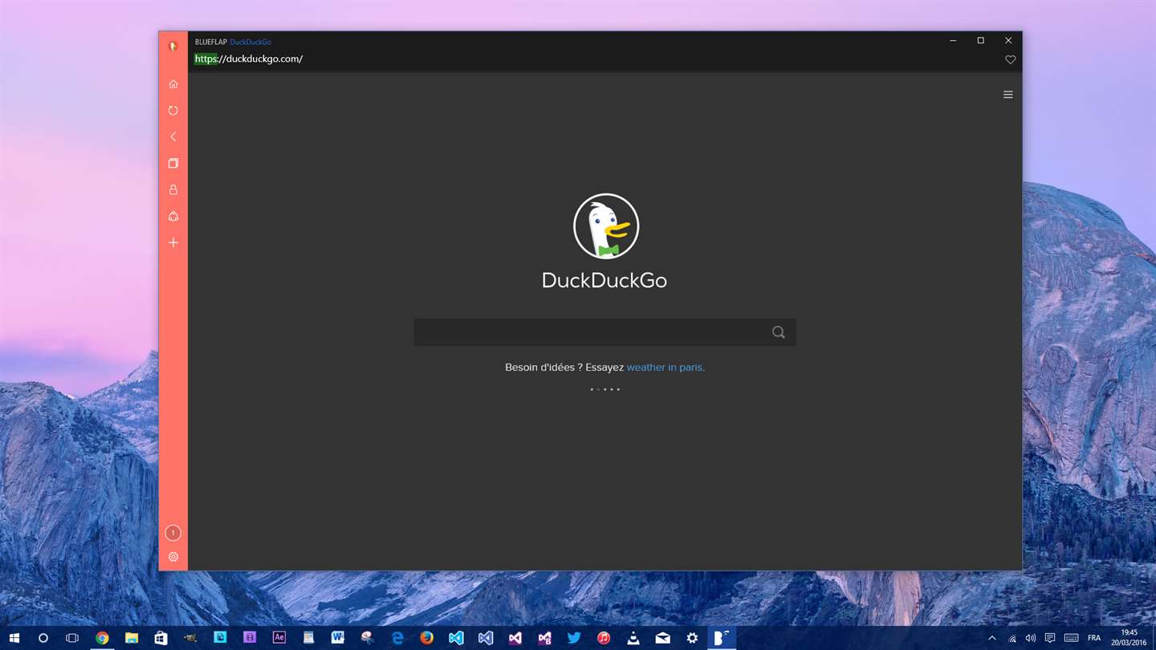Open BlueFlap settings gear in sidebar
This screenshot has height=650, width=1156.
coord(173,557)
